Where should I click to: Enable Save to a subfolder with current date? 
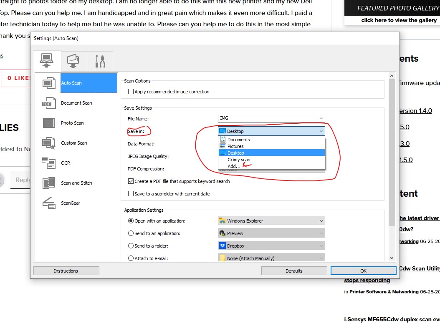131,193
